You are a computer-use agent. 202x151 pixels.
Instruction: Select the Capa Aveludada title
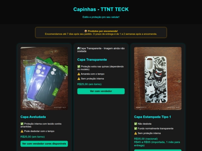33,117
